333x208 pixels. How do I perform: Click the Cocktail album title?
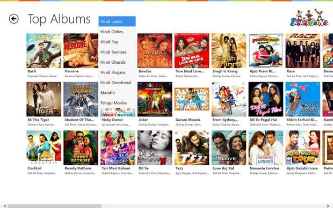click(x=34, y=168)
